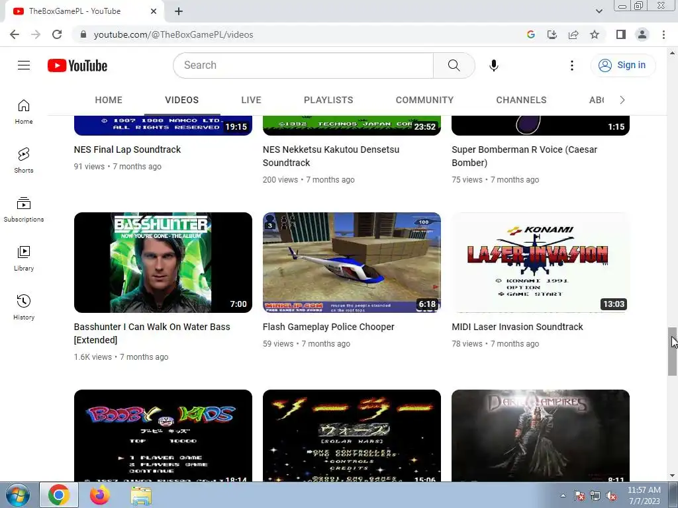Show hidden tray icons arrow

pos(563,495)
